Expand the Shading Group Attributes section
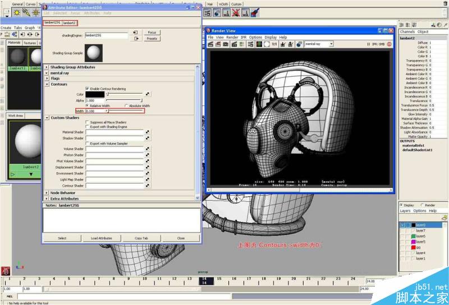 (x=47, y=67)
